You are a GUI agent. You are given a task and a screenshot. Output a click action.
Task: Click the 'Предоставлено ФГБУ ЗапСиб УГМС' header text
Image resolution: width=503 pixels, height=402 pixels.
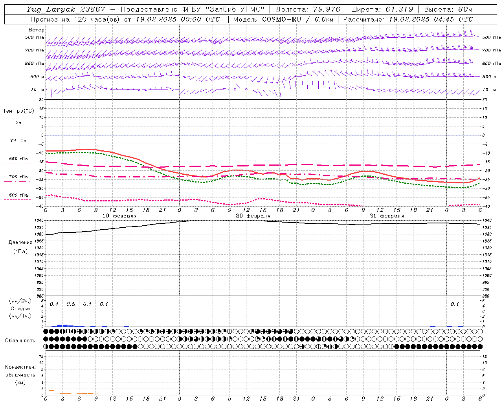point(193,9)
